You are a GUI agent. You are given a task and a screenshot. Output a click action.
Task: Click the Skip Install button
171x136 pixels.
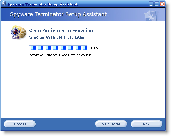point(111,124)
